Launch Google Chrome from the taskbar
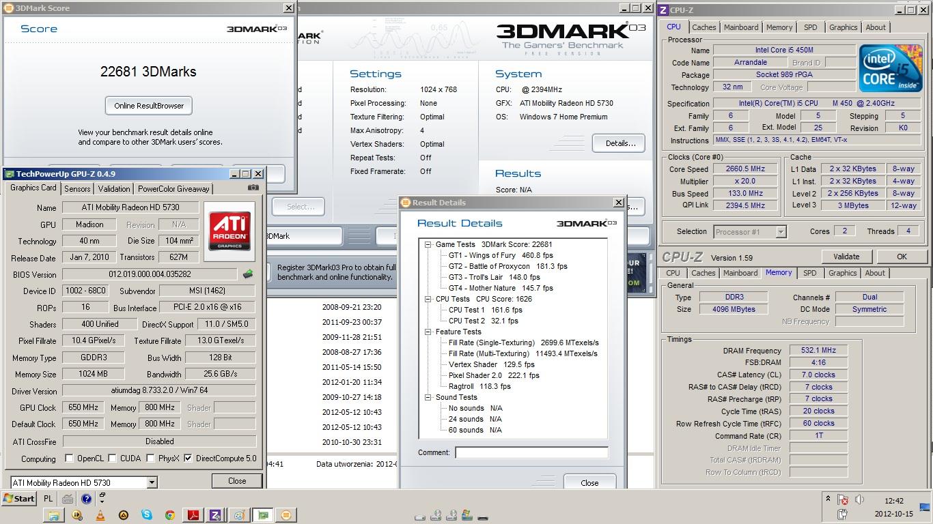Image resolution: width=933 pixels, height=524 pixels. coord(169,515)
